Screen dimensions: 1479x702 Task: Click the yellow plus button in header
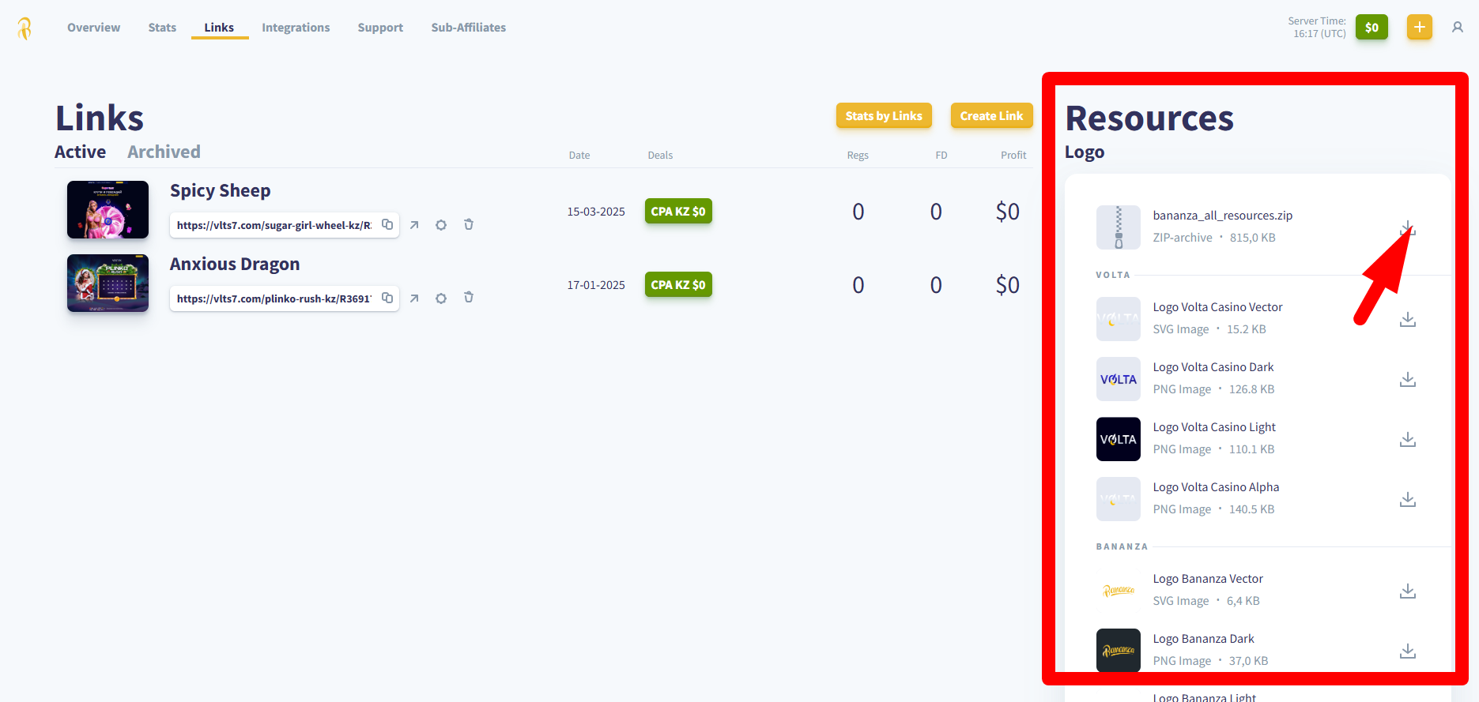coord(1420,28)
